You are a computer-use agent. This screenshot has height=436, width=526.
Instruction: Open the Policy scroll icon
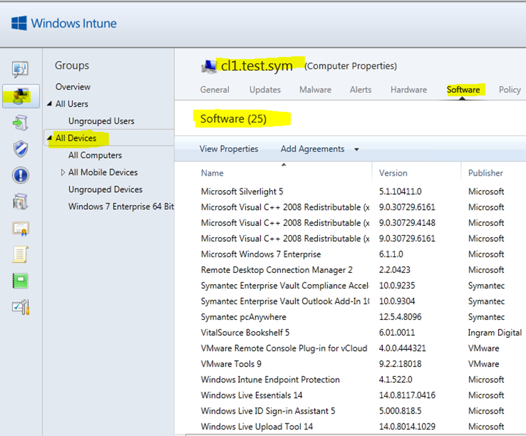(21, 254)
